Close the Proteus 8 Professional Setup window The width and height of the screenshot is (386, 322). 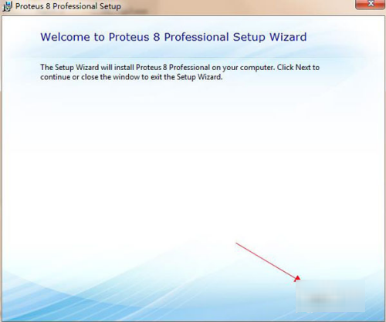(371, 5)
